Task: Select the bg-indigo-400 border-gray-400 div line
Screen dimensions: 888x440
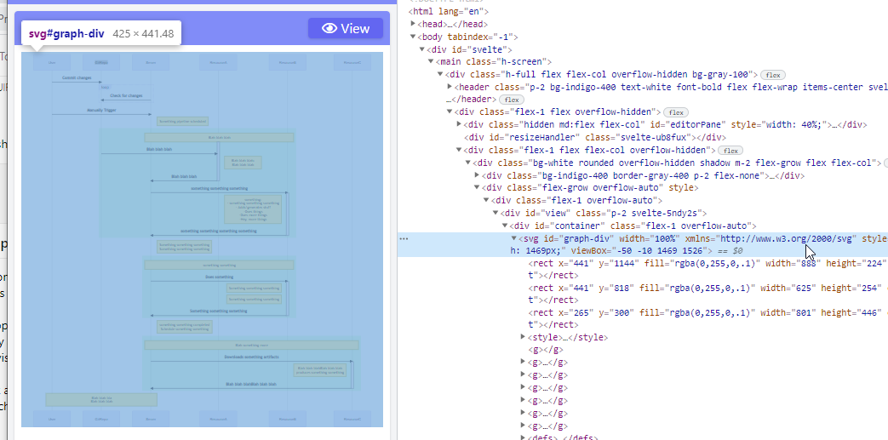Action: tap(644, 175)
